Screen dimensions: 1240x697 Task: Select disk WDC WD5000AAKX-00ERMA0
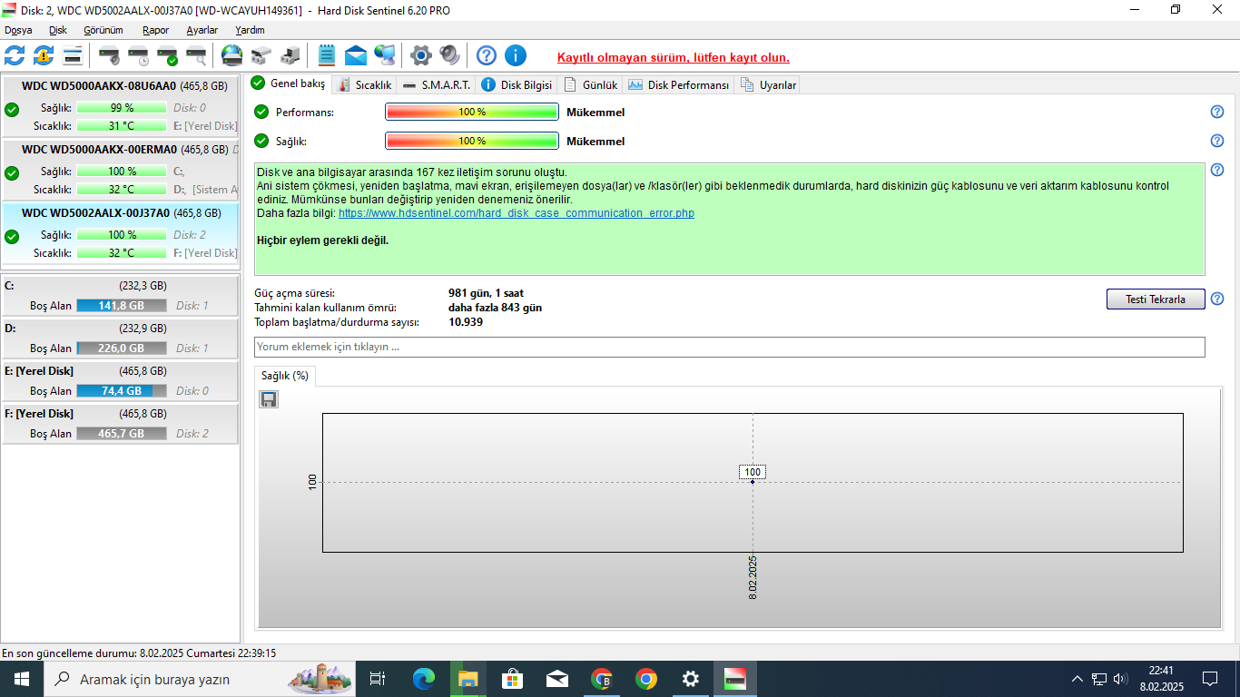(x=121, y=170)
